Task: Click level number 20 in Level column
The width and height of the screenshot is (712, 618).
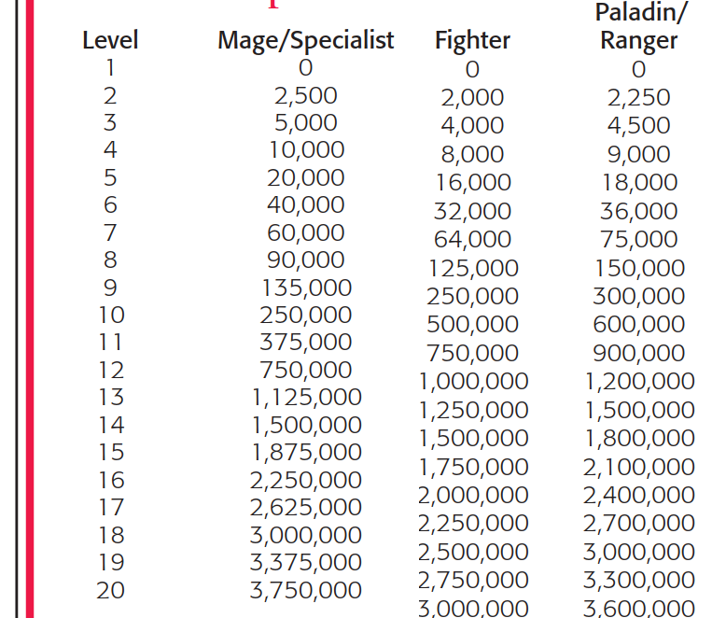Action: [110, 590]
